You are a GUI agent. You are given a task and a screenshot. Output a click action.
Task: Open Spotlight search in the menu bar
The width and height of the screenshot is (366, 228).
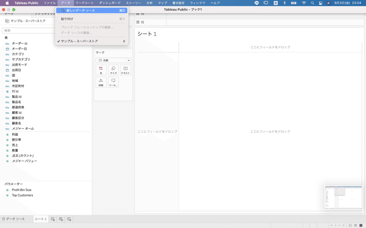click(x=312, y=3)
